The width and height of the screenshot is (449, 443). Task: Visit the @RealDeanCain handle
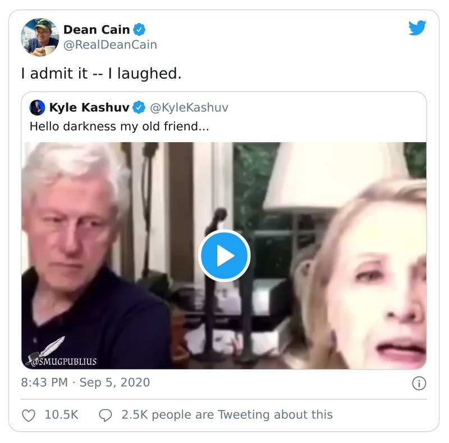pos(110,45)
